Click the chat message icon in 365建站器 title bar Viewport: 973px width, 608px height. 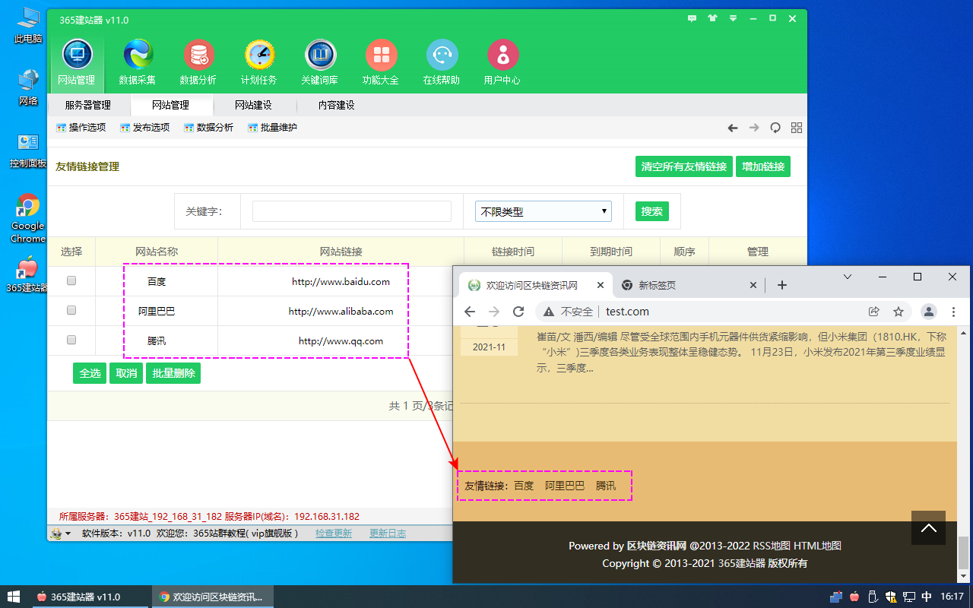[x=692, y=17]
